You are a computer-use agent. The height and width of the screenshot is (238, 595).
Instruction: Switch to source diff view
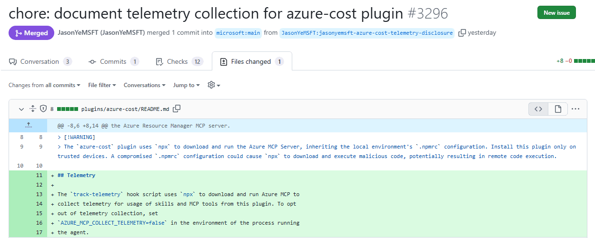pyautogui.click(x=538, y=109)
